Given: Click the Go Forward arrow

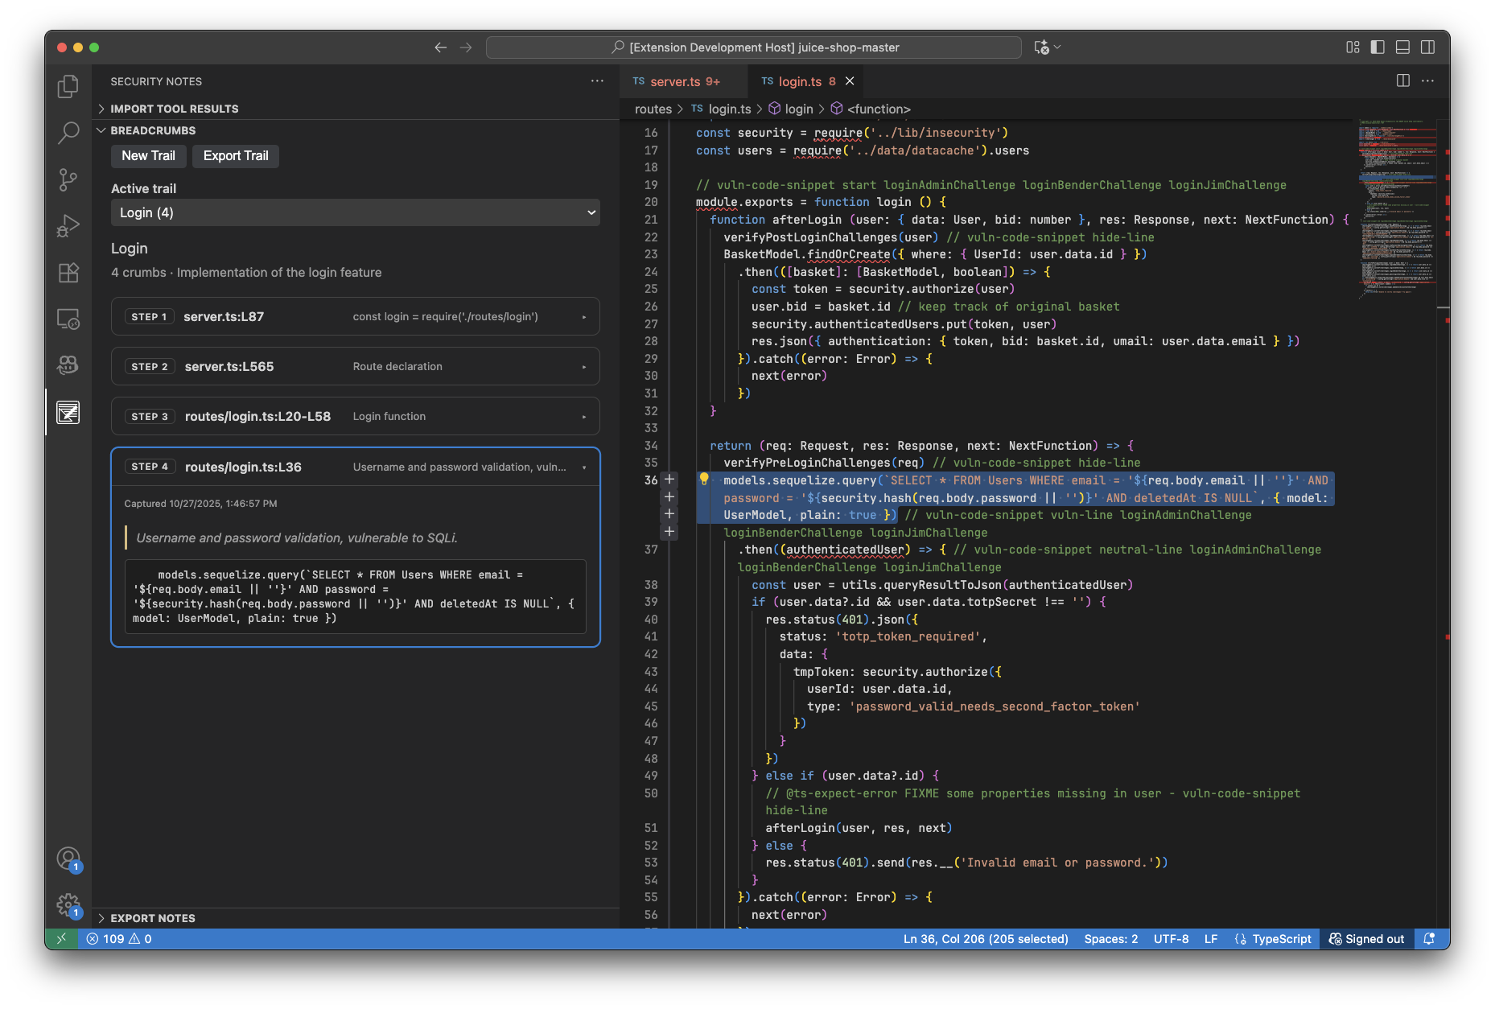Looking at the screenshot, I should (466, 47).
